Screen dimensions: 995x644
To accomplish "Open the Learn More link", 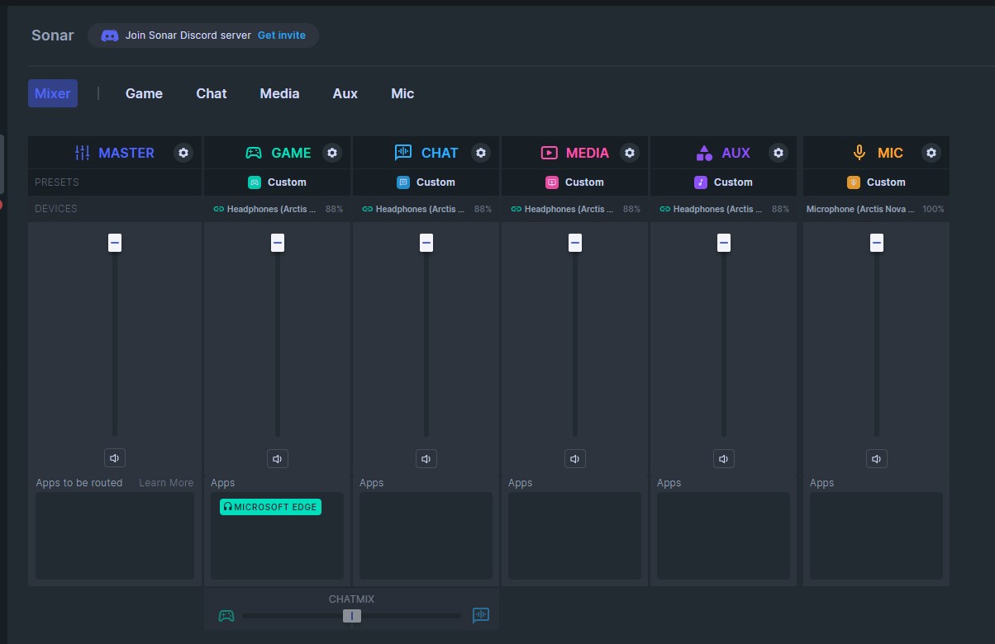I will 166,483.
